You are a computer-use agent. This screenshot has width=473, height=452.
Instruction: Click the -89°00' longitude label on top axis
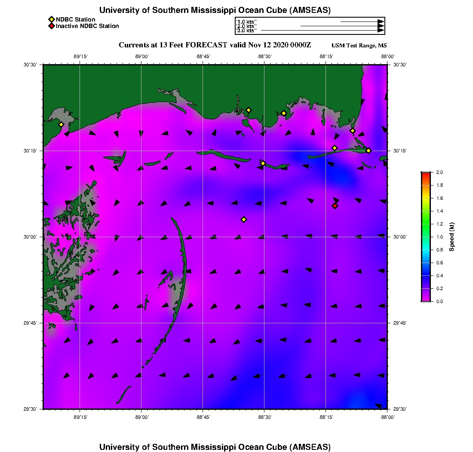[141, 56]
